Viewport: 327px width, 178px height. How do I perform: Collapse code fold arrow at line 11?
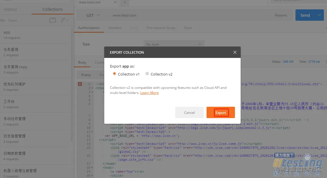click(92, 132)
